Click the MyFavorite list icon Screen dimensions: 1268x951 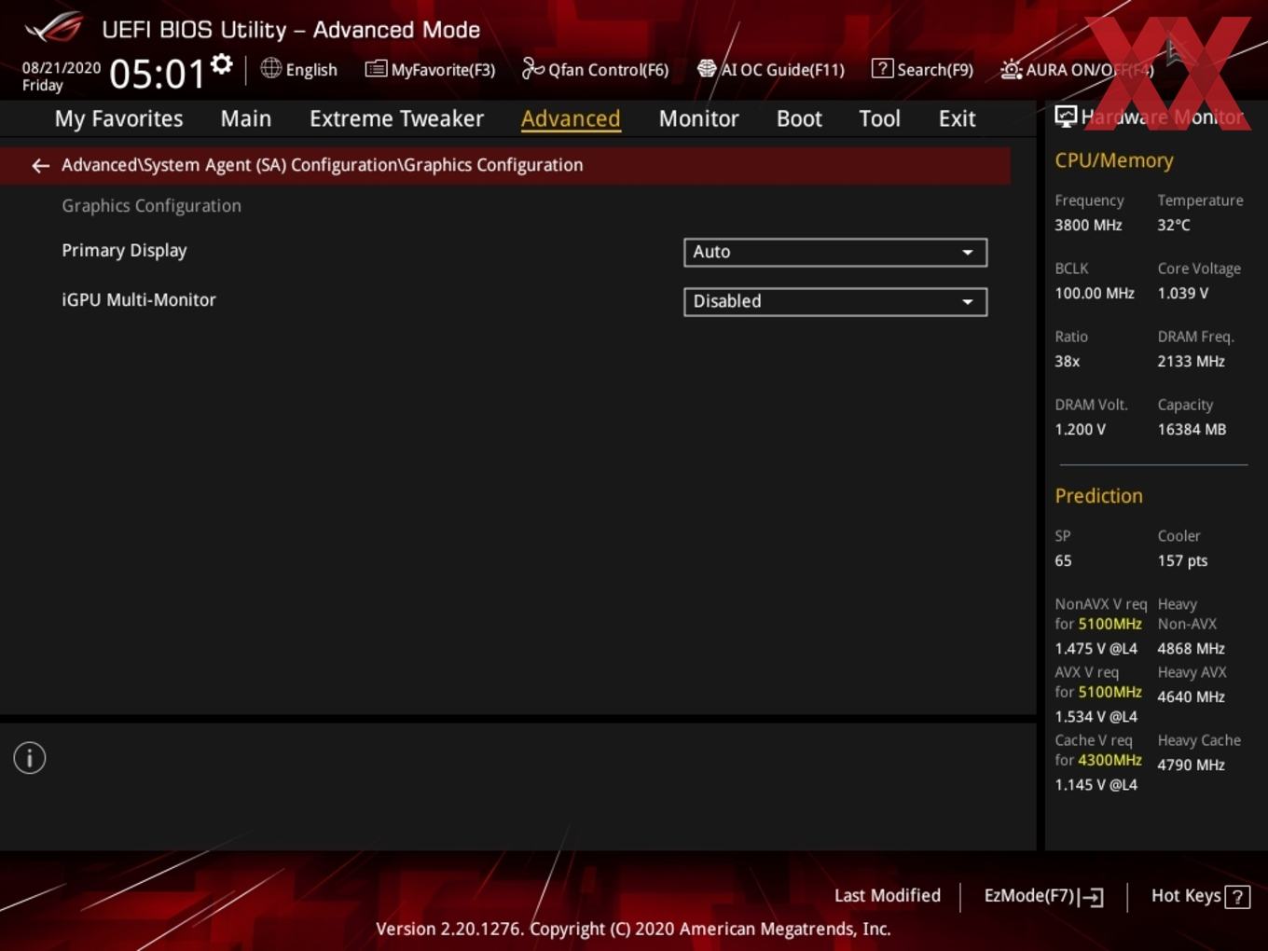(x=375, y=69)
